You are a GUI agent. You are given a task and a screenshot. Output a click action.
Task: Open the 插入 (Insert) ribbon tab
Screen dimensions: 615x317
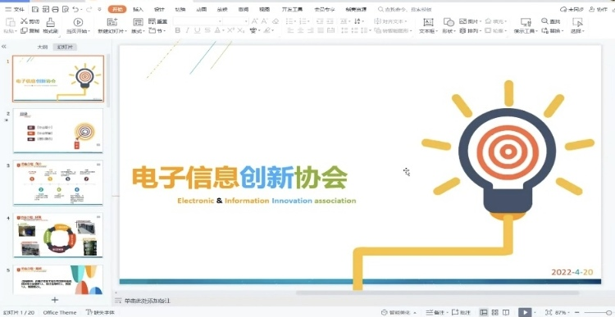click(x=138, y=9)
